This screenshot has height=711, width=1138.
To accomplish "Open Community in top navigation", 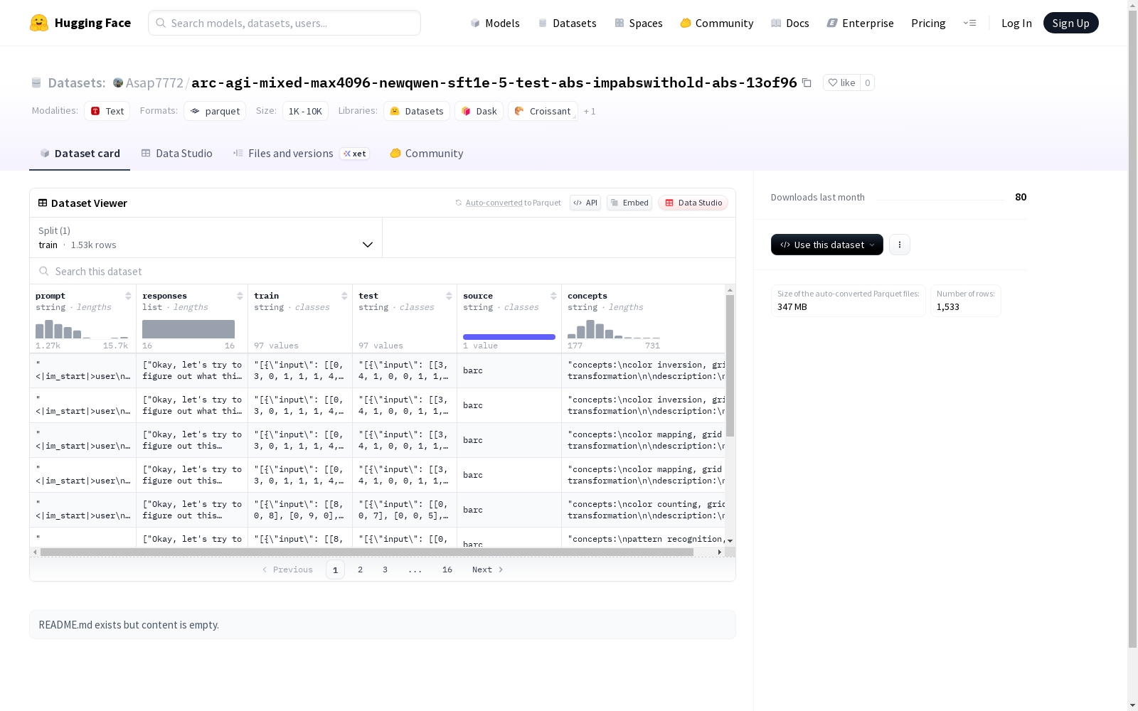I will point(717,23).
